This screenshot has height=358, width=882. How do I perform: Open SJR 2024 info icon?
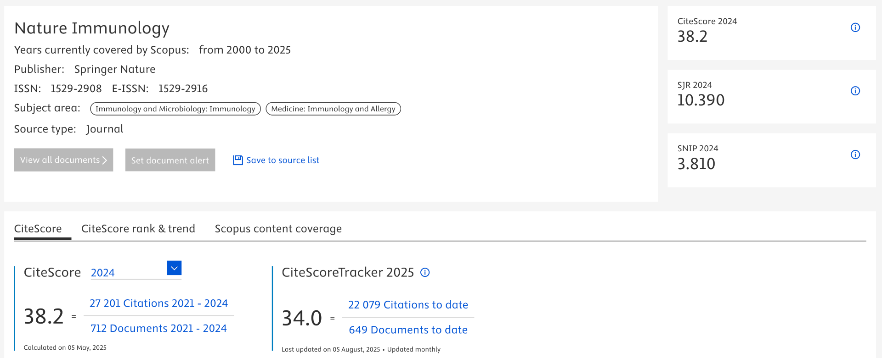coord(855,91)
